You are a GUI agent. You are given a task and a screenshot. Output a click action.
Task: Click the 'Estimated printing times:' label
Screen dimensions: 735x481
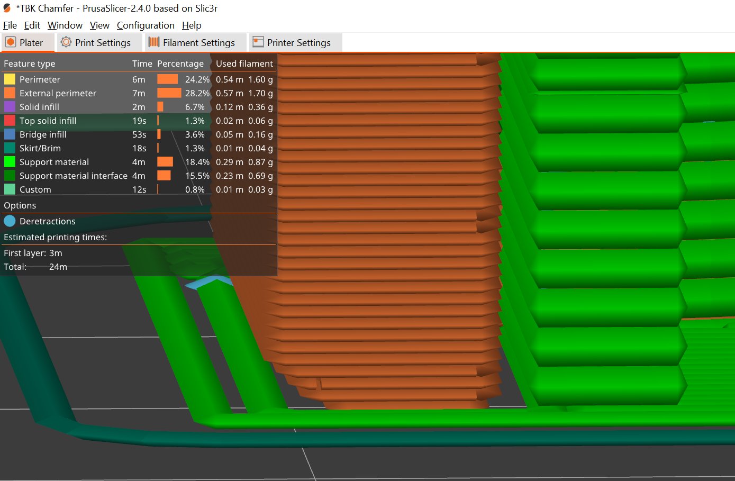[x=56, y=237]
